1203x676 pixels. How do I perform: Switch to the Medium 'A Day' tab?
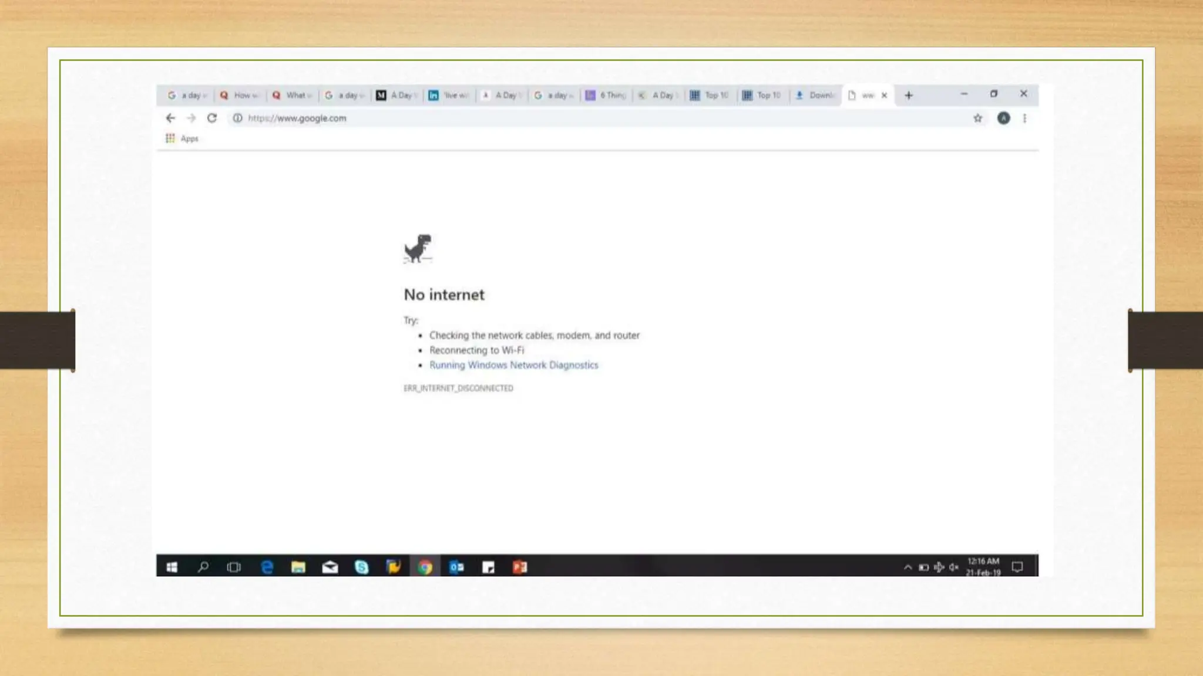click(396, 95)
